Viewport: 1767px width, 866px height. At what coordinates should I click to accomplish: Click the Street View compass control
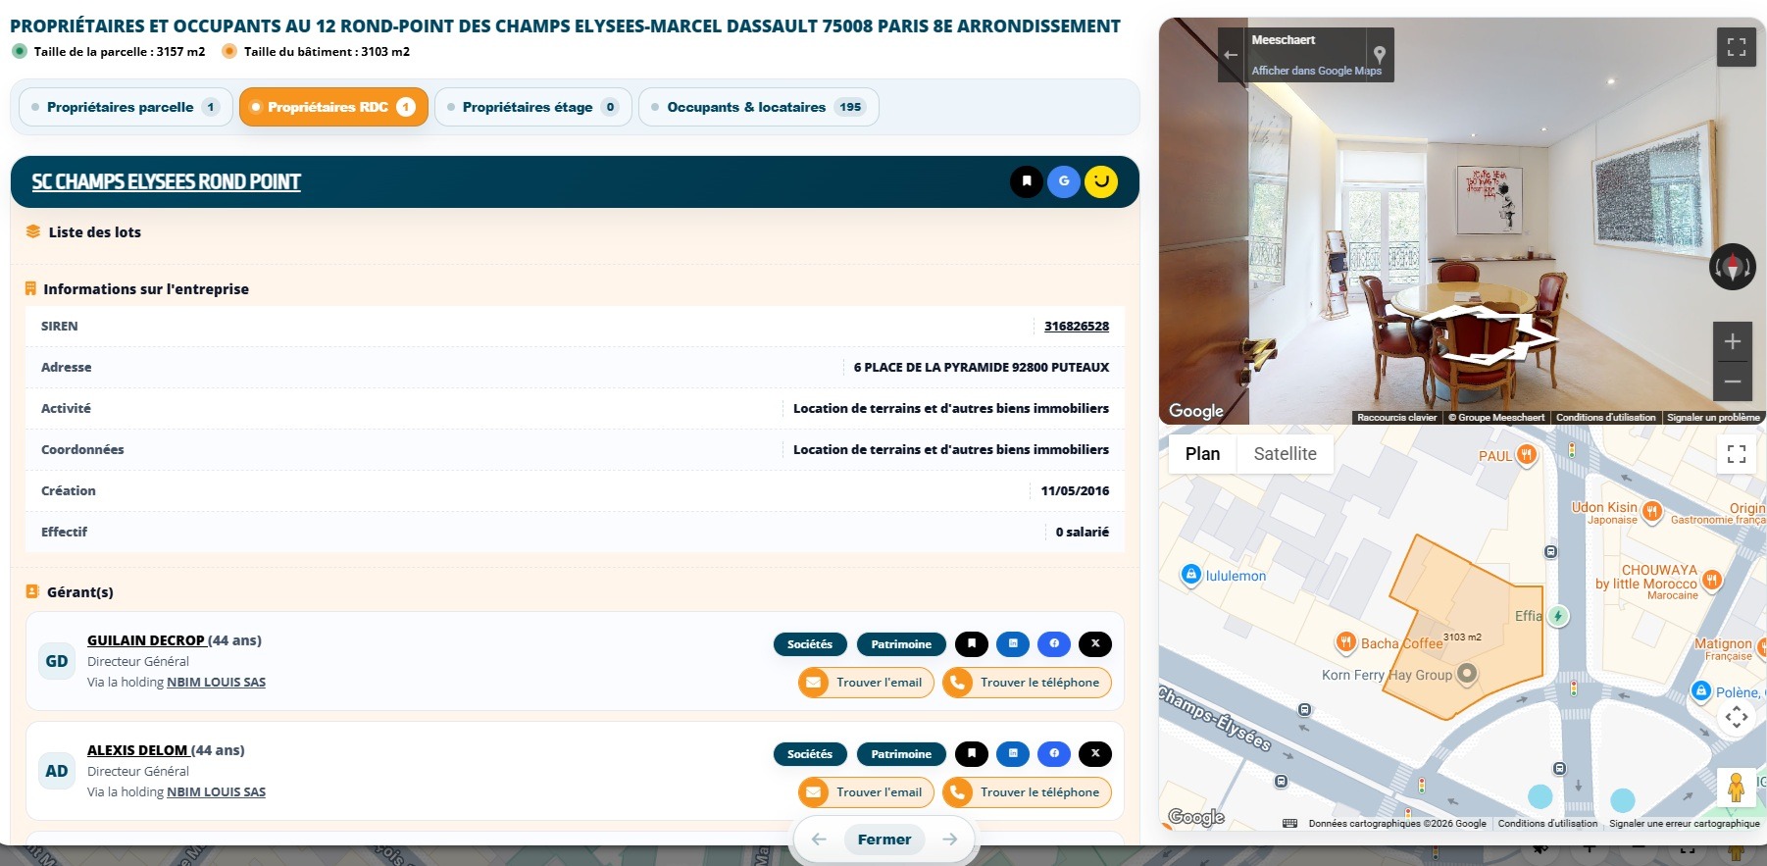click(1733, 267)
